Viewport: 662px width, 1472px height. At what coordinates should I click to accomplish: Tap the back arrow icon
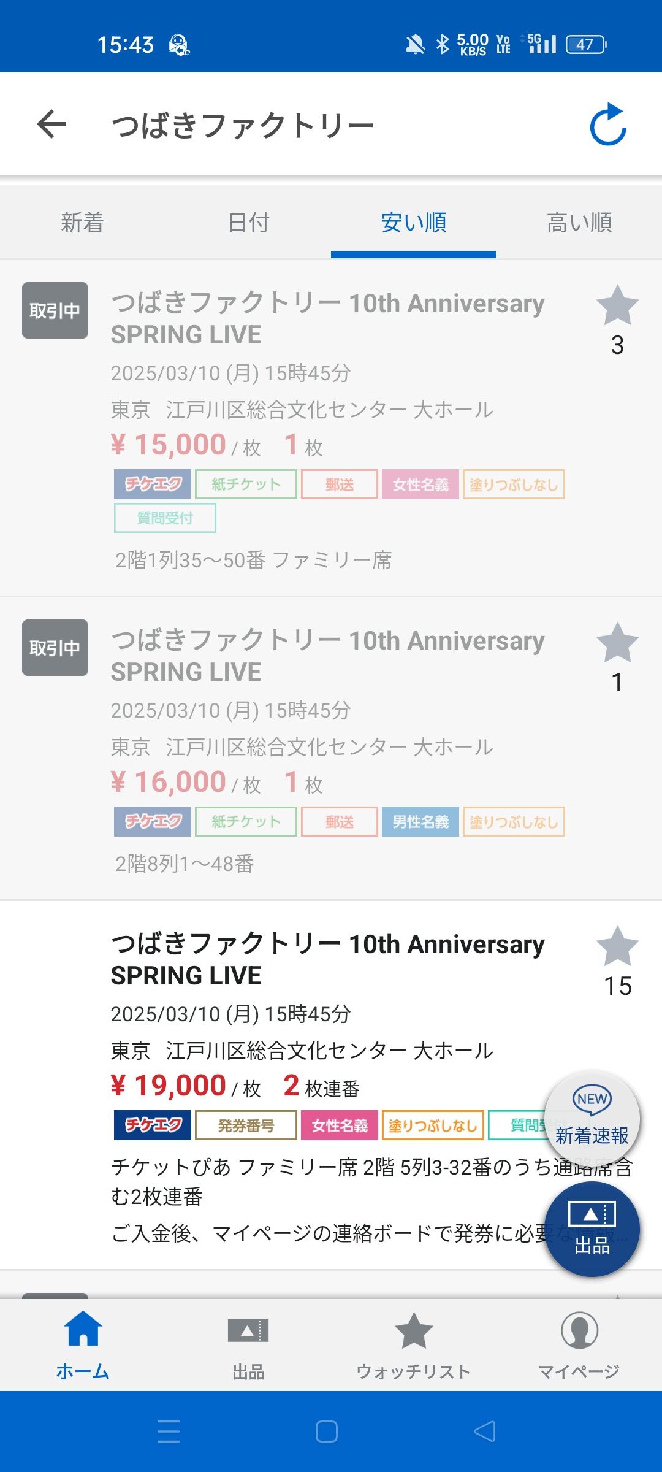pos(51,125)
